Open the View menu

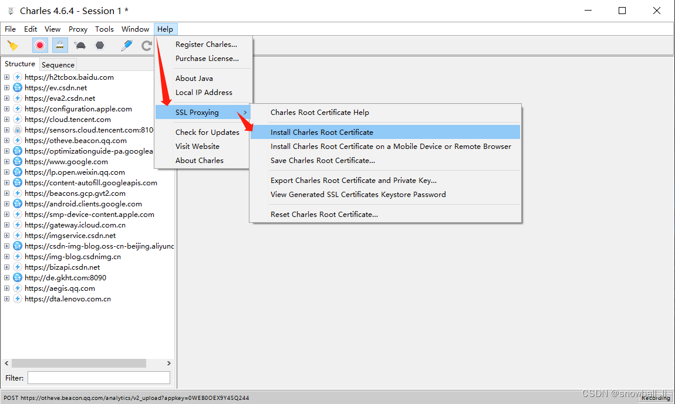point(52,29)
